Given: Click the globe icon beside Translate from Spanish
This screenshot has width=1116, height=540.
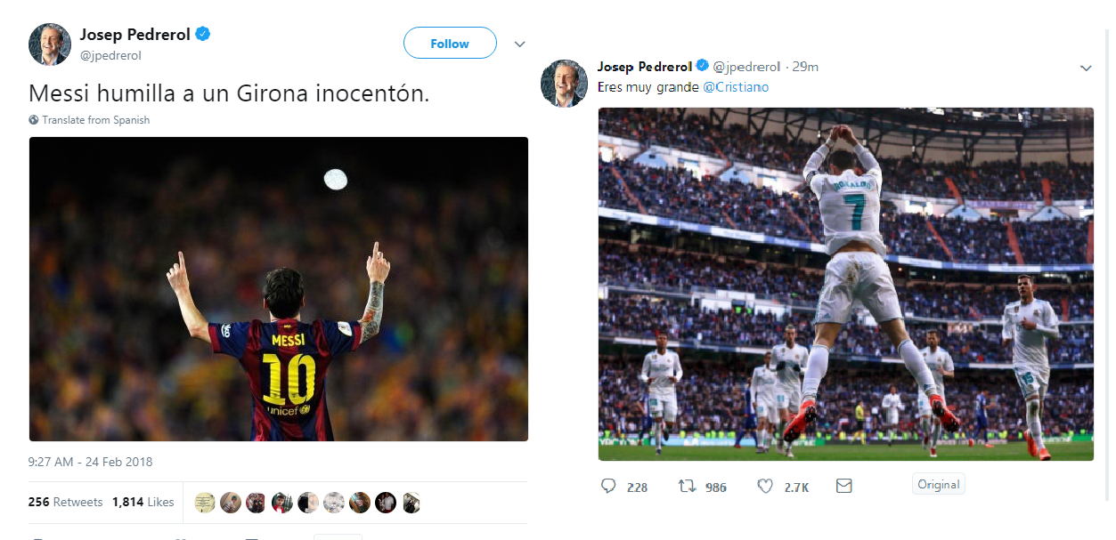Looking at the screenshot, I should click(34, 120).
